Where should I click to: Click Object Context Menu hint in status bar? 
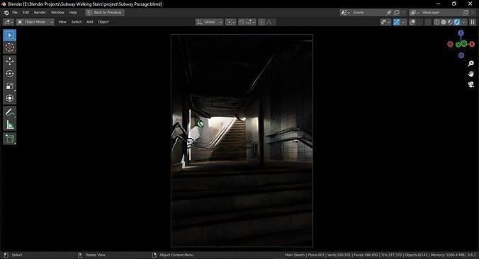(173, 255)
